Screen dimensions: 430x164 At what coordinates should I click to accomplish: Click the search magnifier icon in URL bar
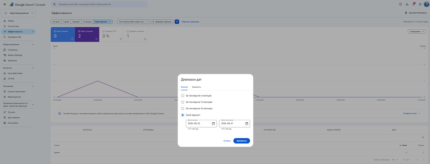55,5
